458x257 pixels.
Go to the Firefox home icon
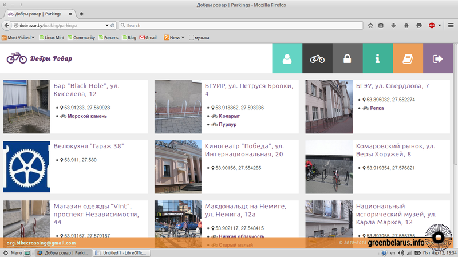[406, 25]
